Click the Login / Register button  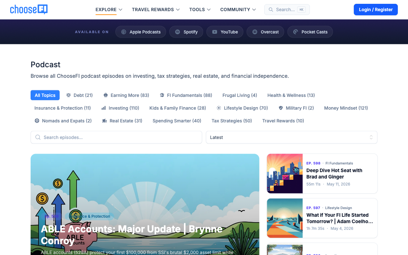376,10
